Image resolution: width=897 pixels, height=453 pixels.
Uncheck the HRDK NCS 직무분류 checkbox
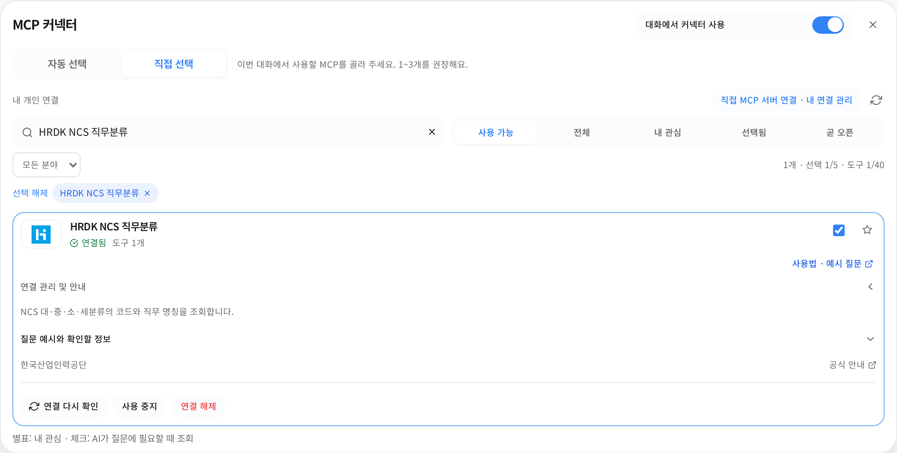(x=839, y=230)
